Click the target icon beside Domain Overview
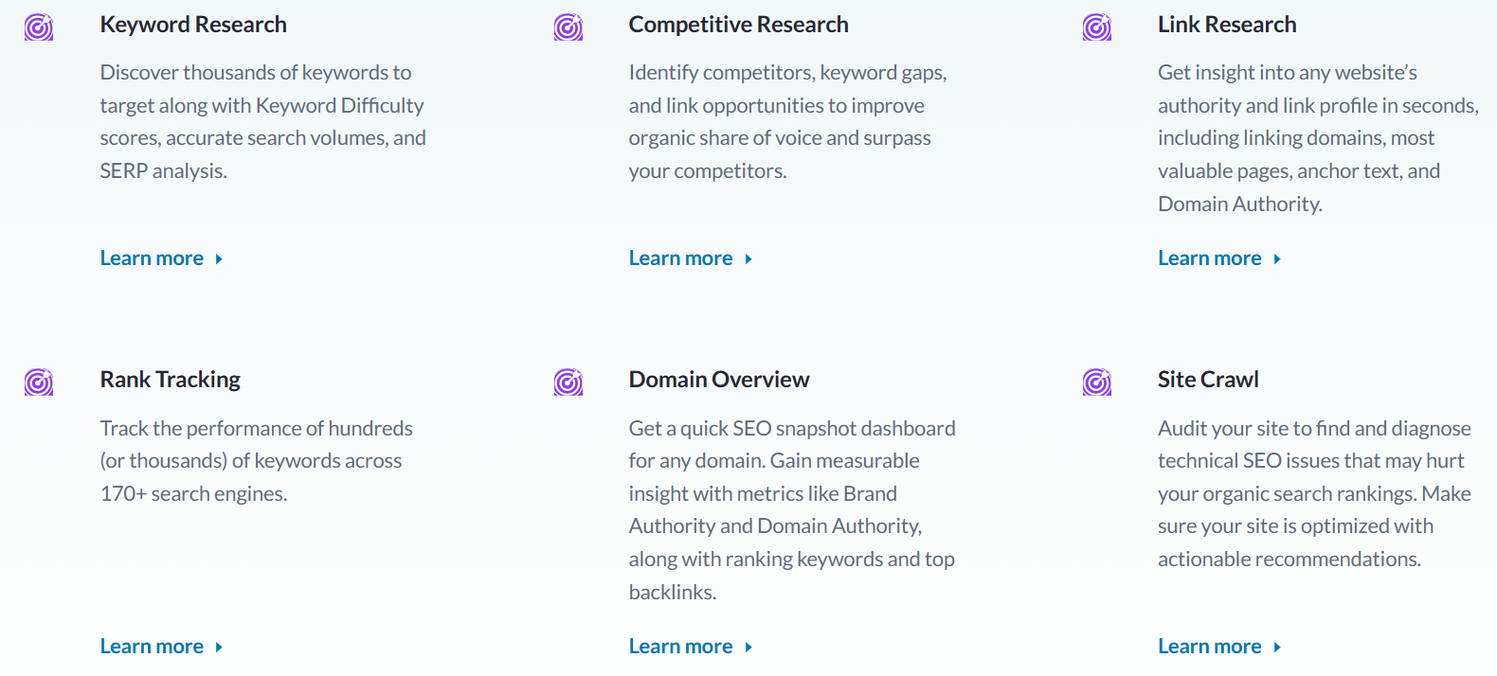The height and width of the screenshot is (676, 1497). pos(568,382)
